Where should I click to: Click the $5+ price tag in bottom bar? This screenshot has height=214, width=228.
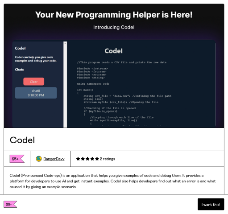[10, 204]
